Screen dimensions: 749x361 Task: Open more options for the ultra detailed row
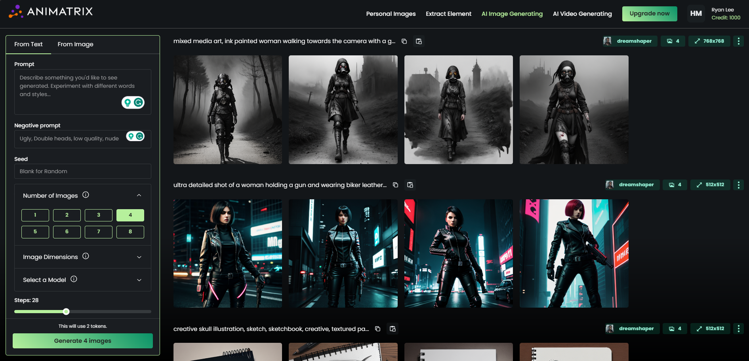[738, 185]
